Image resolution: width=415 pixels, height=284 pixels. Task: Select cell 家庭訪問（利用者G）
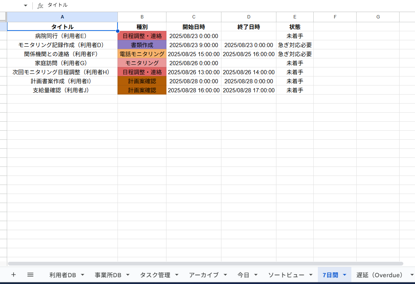coord(62,63)
